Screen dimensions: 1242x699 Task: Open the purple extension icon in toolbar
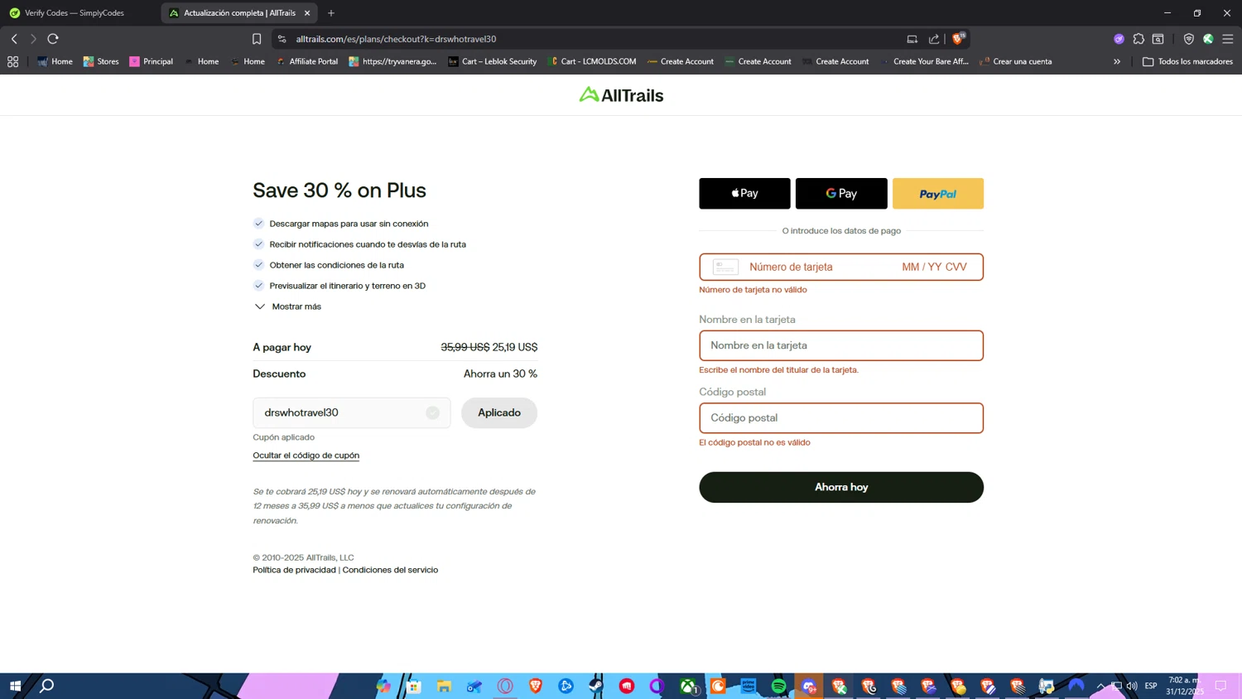click(x=1119, y=39)
